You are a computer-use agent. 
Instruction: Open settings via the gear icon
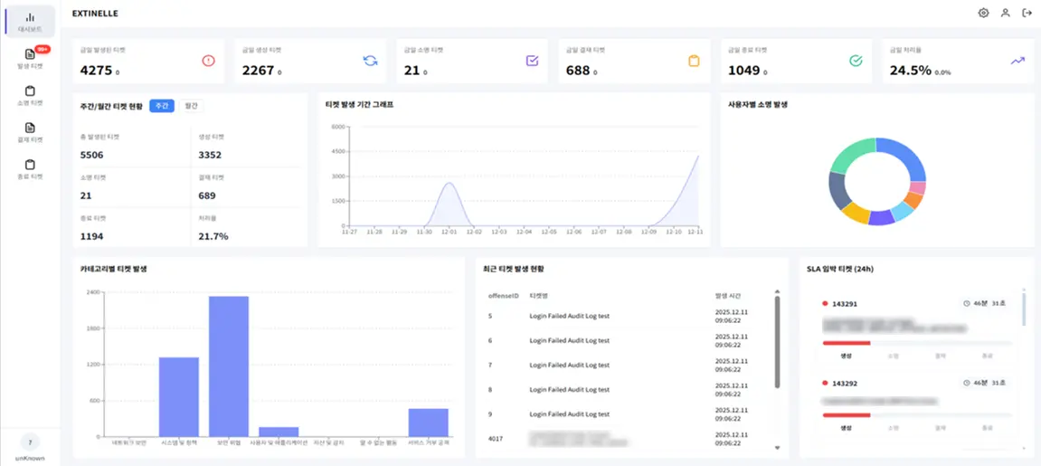coord(983,13)
